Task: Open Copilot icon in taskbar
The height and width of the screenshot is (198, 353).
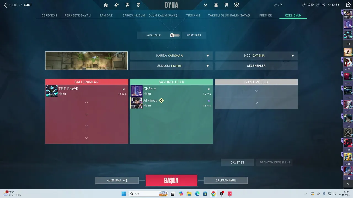Action: coord(181,194)
